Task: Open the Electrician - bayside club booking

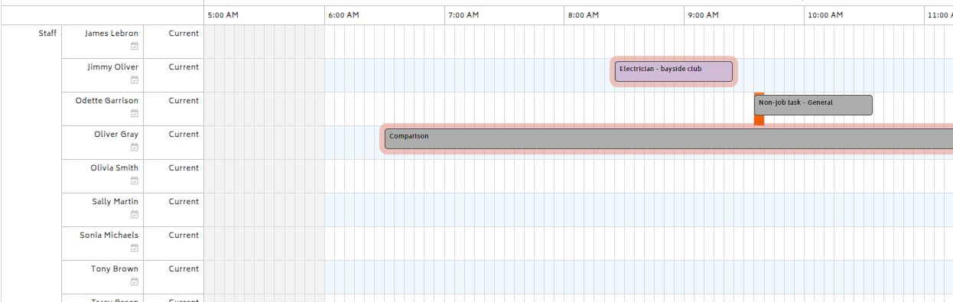Action: [x=674, y=72]
